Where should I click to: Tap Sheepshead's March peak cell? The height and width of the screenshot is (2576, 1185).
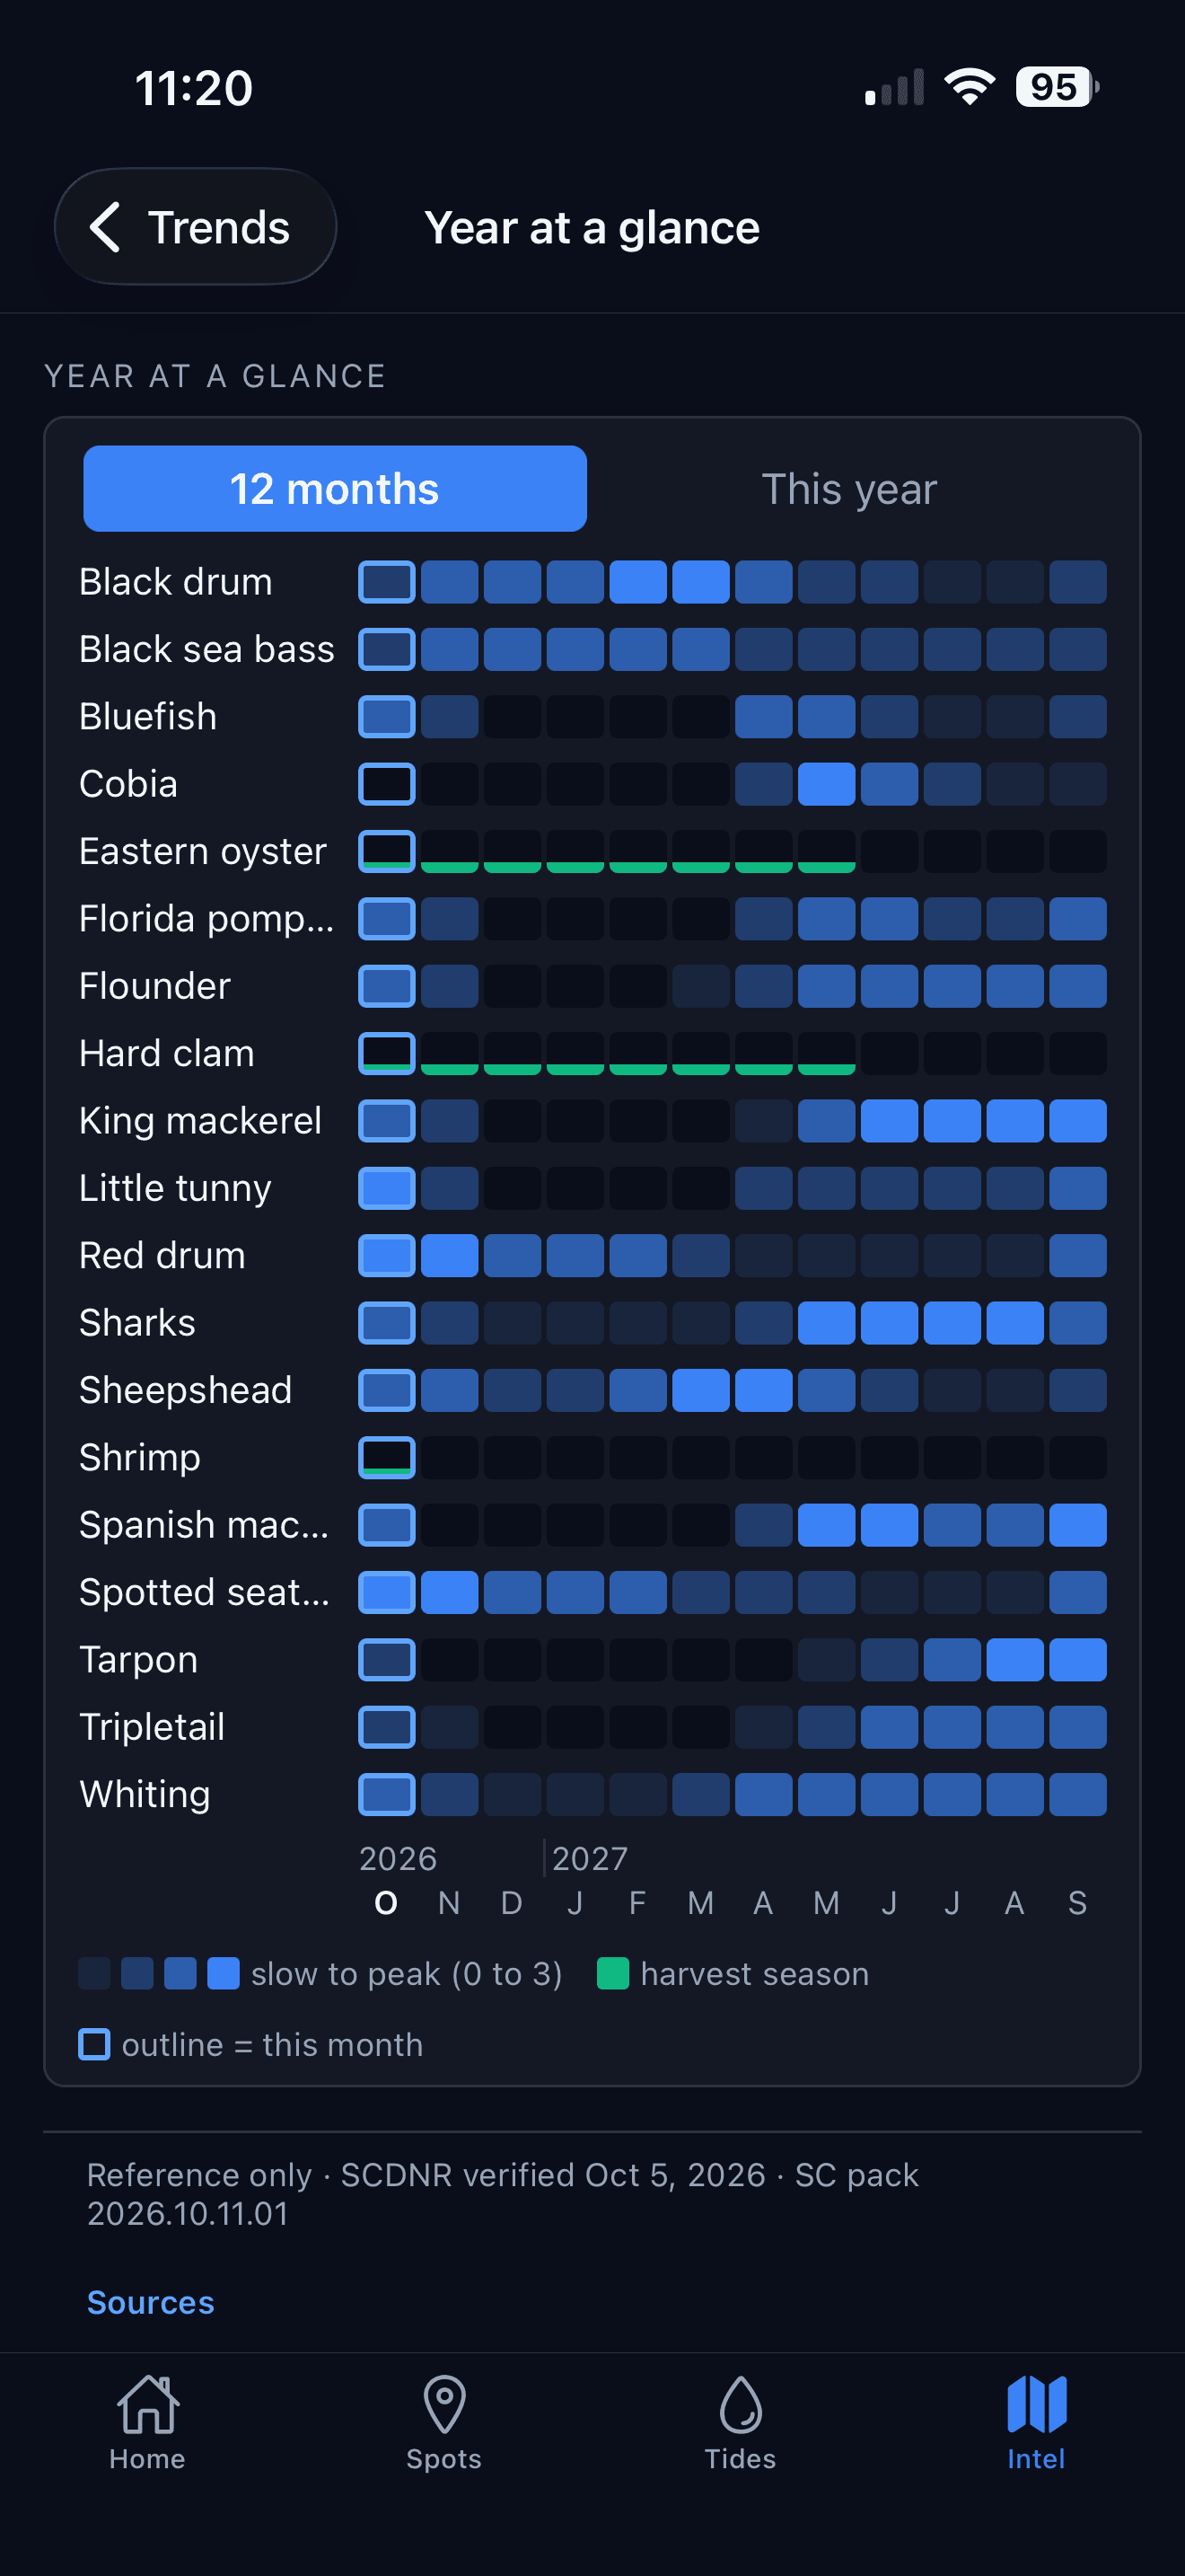[x=700, y=1390]
